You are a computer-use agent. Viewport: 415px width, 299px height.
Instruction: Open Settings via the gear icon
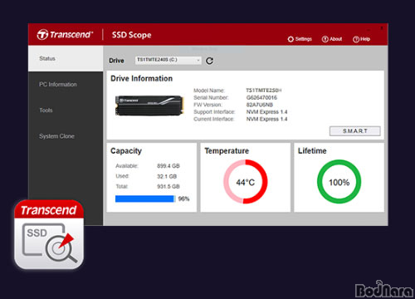click(x=290, y=39)
